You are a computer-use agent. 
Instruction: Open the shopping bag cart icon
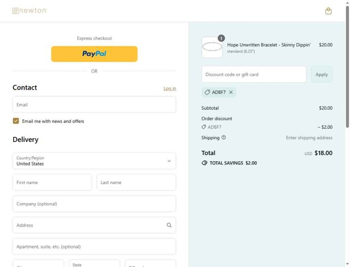(328, 11)
